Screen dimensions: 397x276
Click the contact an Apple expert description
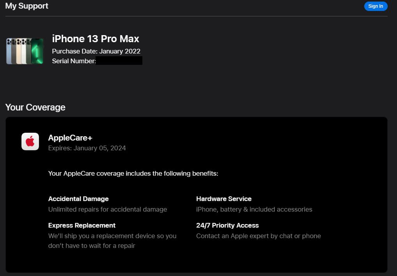click(x=258, y=236)
